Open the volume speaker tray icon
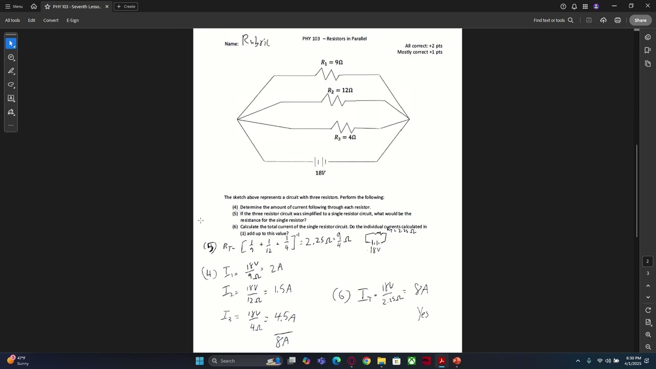The width and height of the screenshot is (656, 369). (x=608, y=361)
